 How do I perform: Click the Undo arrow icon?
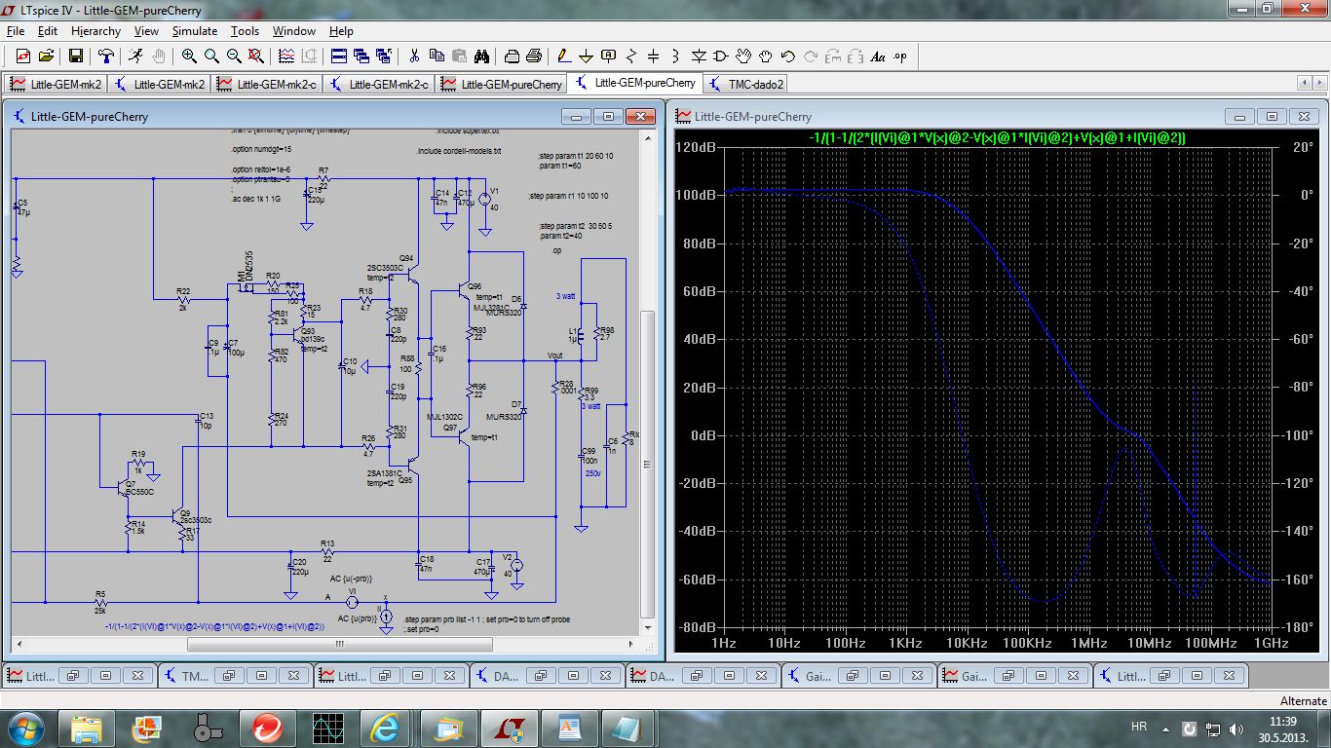pos(788,56)
